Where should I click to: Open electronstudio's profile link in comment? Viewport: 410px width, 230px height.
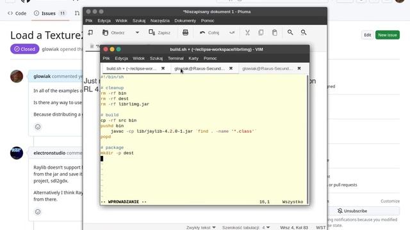(49, 153)
